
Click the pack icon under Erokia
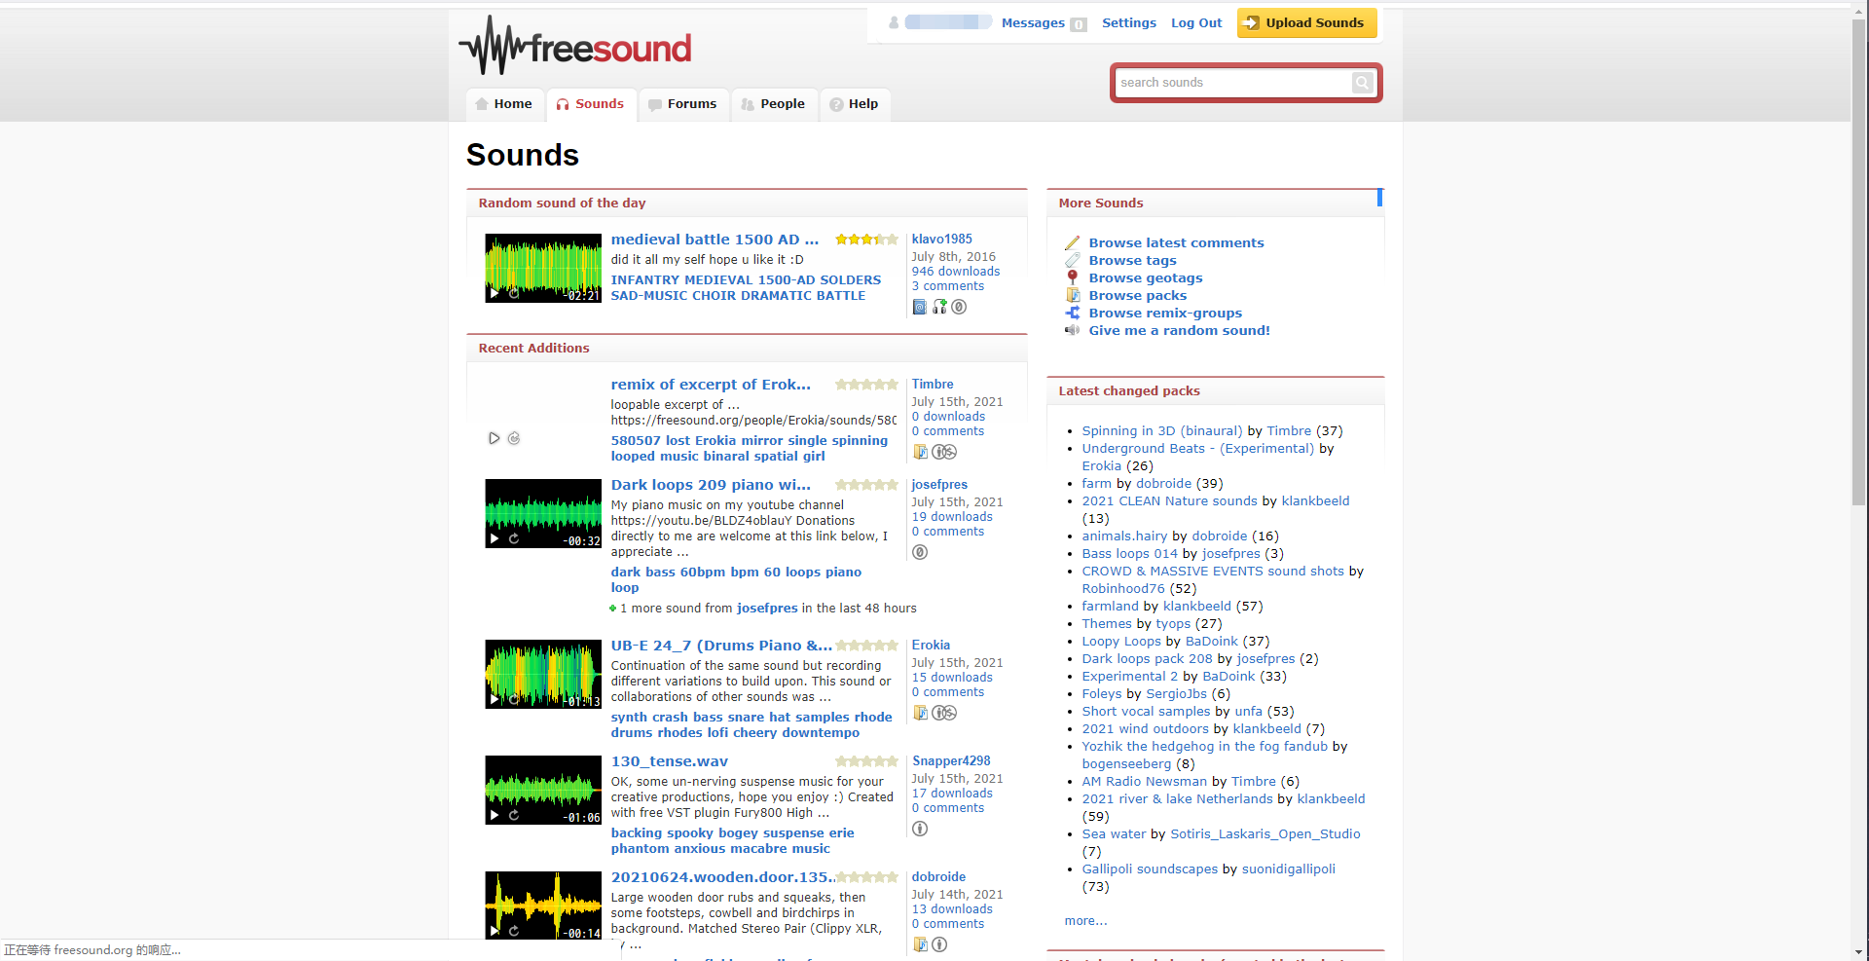pos(920,713)
